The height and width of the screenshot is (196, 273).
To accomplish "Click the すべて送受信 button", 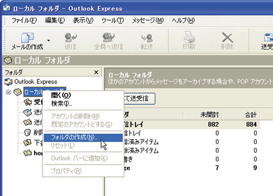I will click(140, 99).
